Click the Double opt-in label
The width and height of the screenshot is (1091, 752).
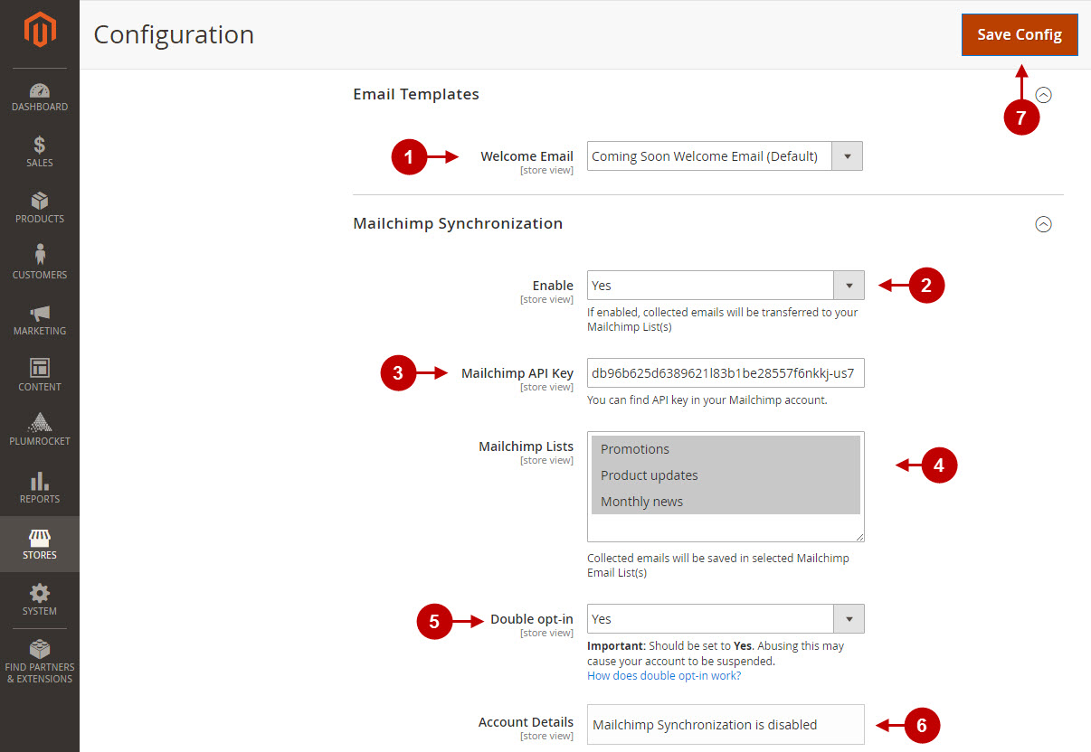coord(532,619)
